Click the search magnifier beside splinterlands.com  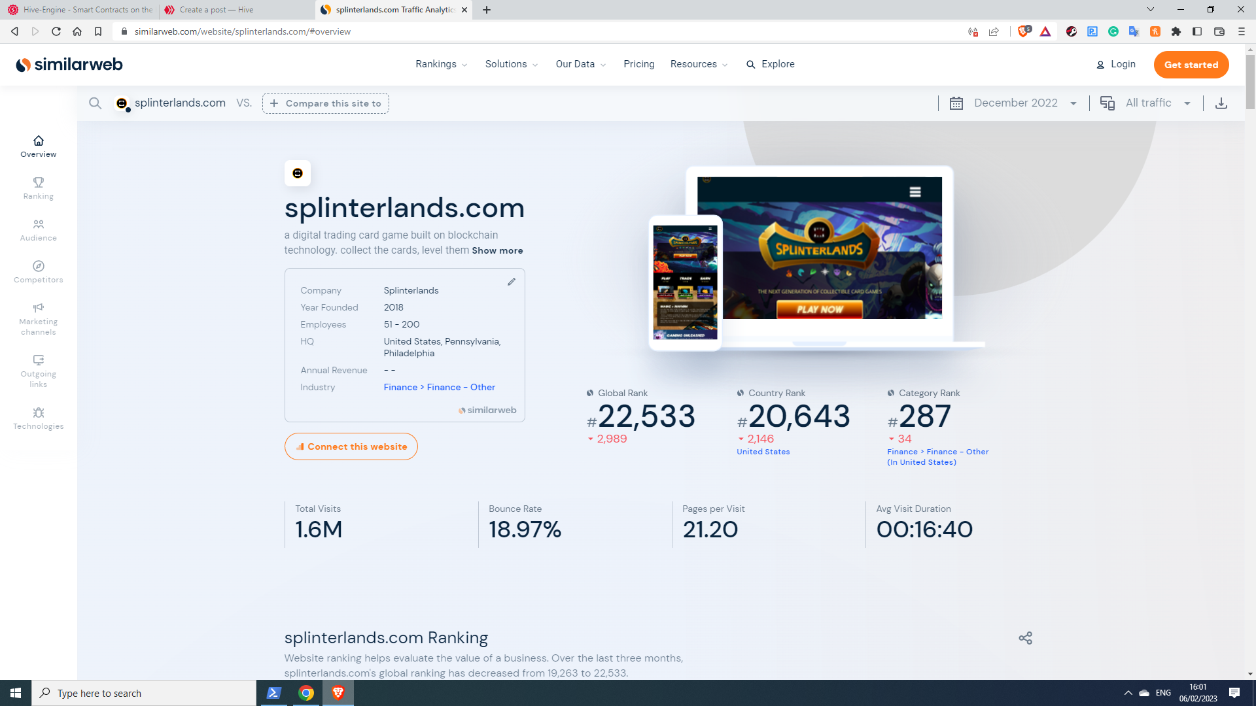tap(95, 103)
